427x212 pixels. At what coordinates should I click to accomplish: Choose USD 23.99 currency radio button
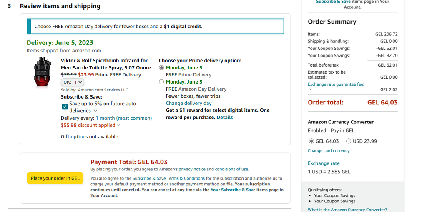(x=349, y=141)
